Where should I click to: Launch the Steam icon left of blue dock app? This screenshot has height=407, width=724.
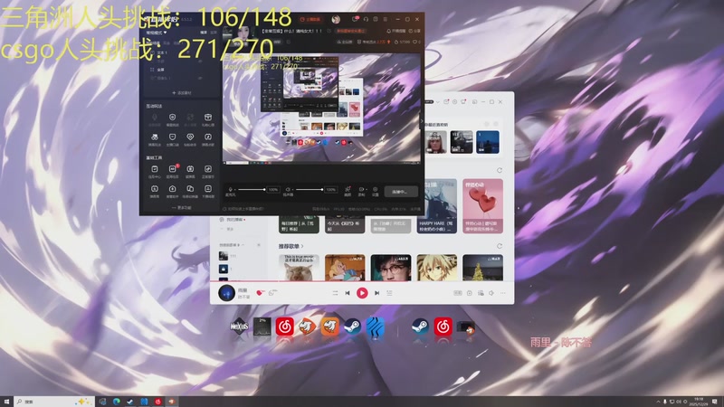[x=352, y=327]
